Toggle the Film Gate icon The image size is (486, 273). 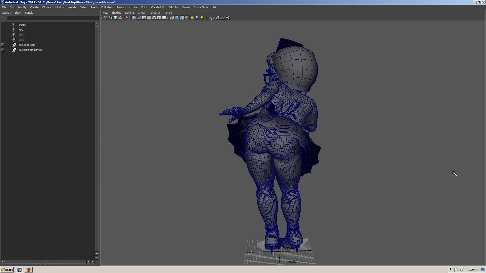[139, 18]
